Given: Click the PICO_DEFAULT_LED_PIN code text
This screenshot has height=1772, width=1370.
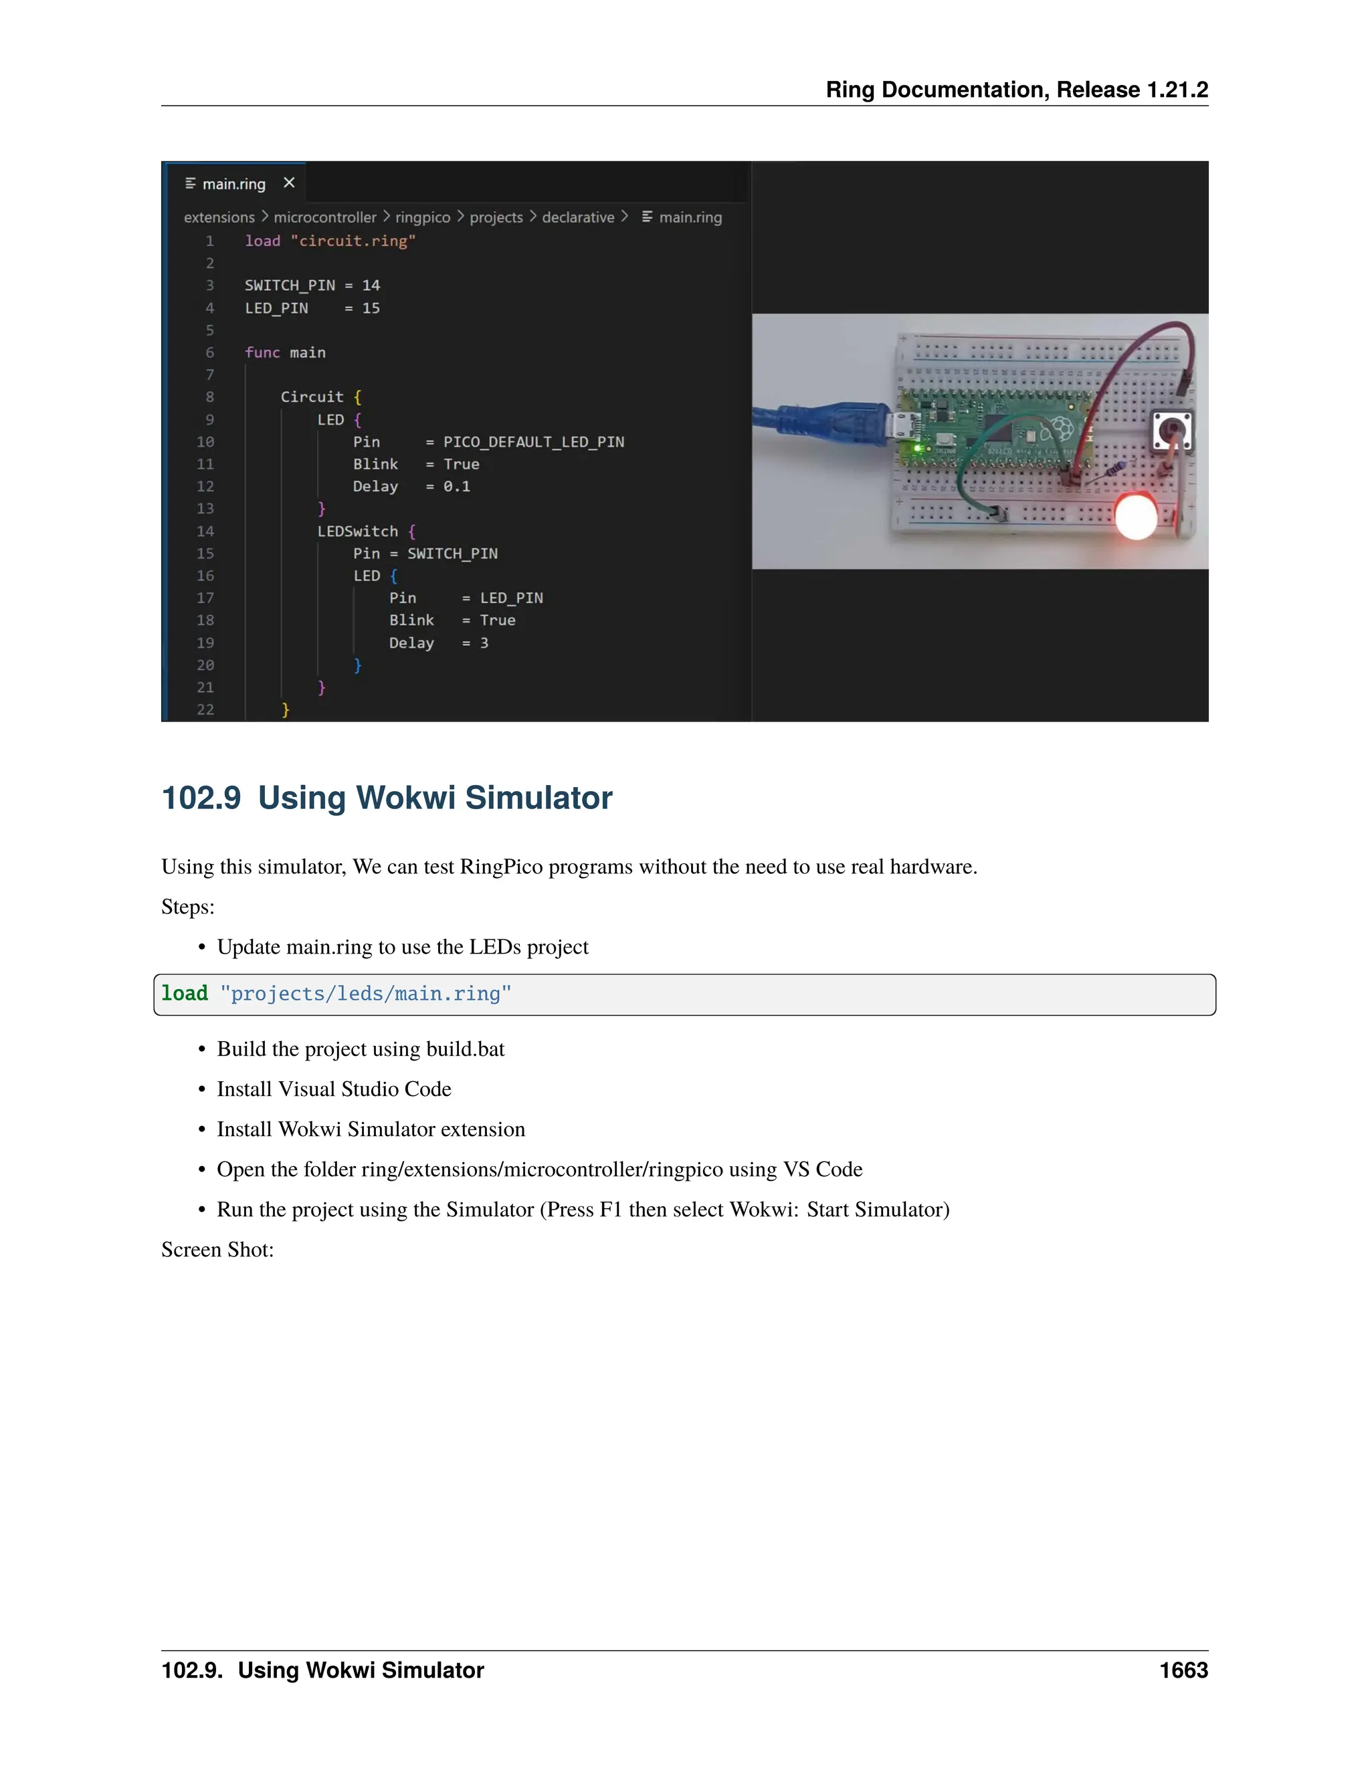Looking at the screenshot, I should pyautogui.click(x=534, y=442).
